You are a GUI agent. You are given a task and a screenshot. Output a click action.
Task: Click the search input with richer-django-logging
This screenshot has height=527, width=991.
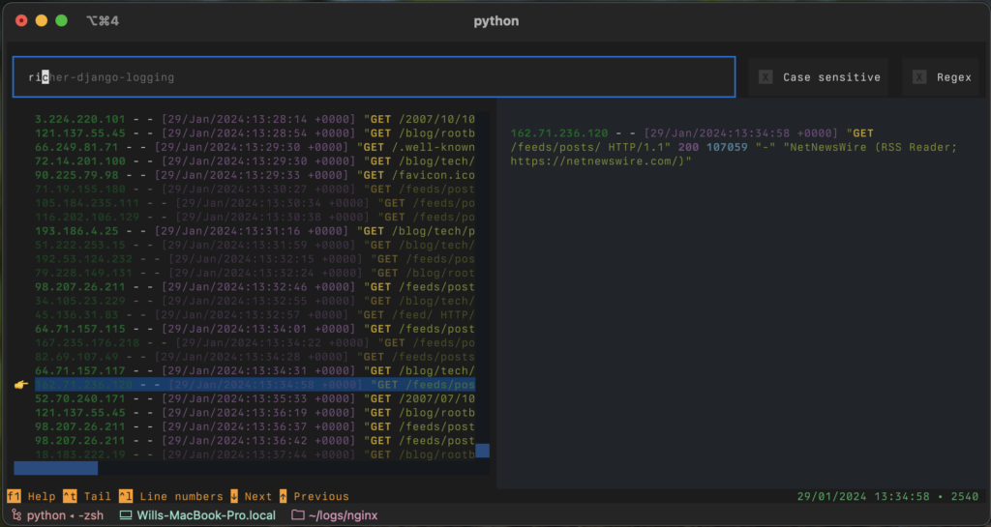click(374, 77)
